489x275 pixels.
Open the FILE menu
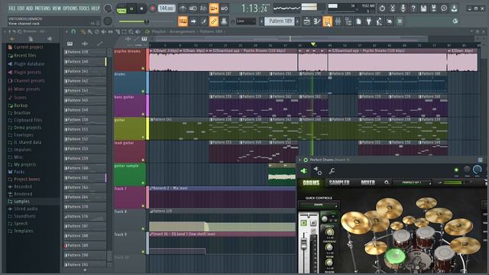click(12, 8)
